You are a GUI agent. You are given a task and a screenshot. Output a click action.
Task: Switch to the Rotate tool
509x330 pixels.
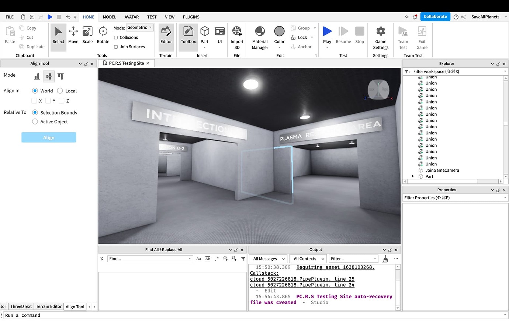point(103,35)
